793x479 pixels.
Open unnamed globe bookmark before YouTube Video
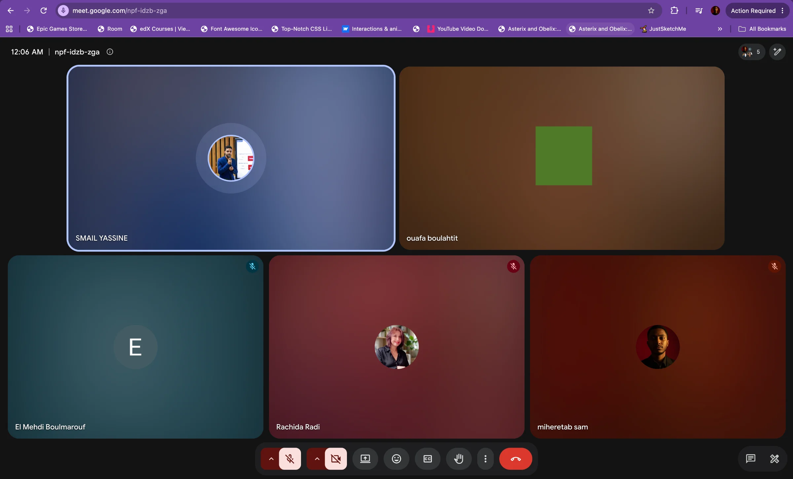point(416,29)
